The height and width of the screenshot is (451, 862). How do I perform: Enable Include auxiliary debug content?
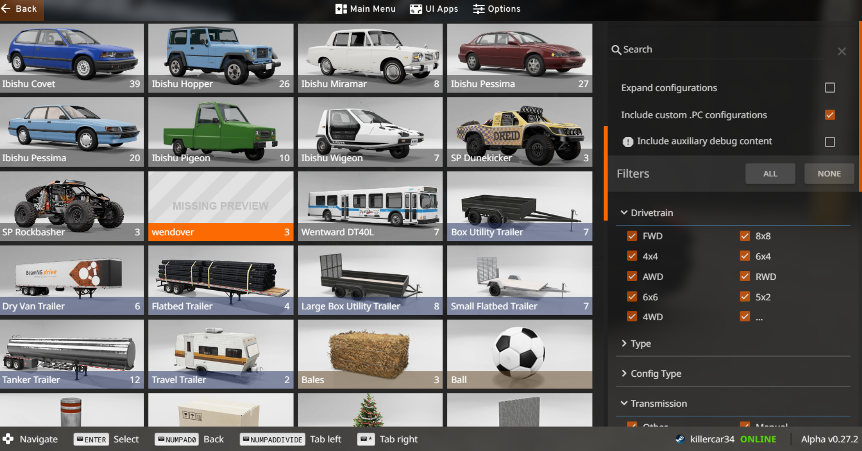pos(830,142)
